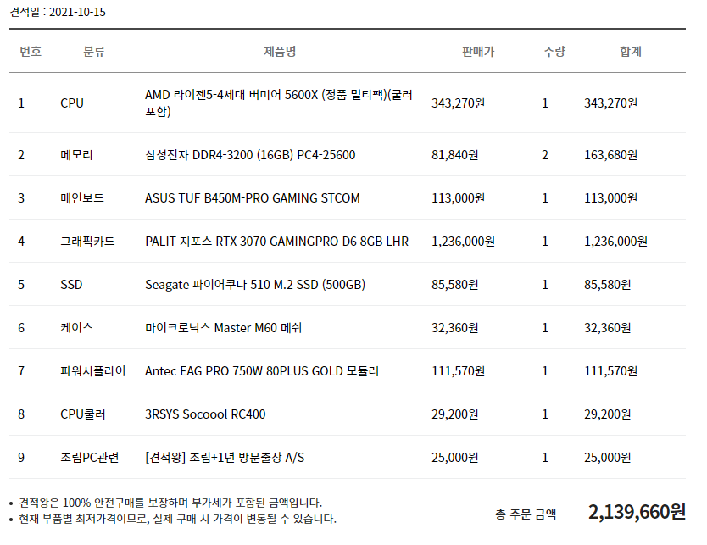Viewport: 707px width, 545px height.
Task: Click the quantity 2 in memory row
Action: pyautogui.click(x=545, y=155)
